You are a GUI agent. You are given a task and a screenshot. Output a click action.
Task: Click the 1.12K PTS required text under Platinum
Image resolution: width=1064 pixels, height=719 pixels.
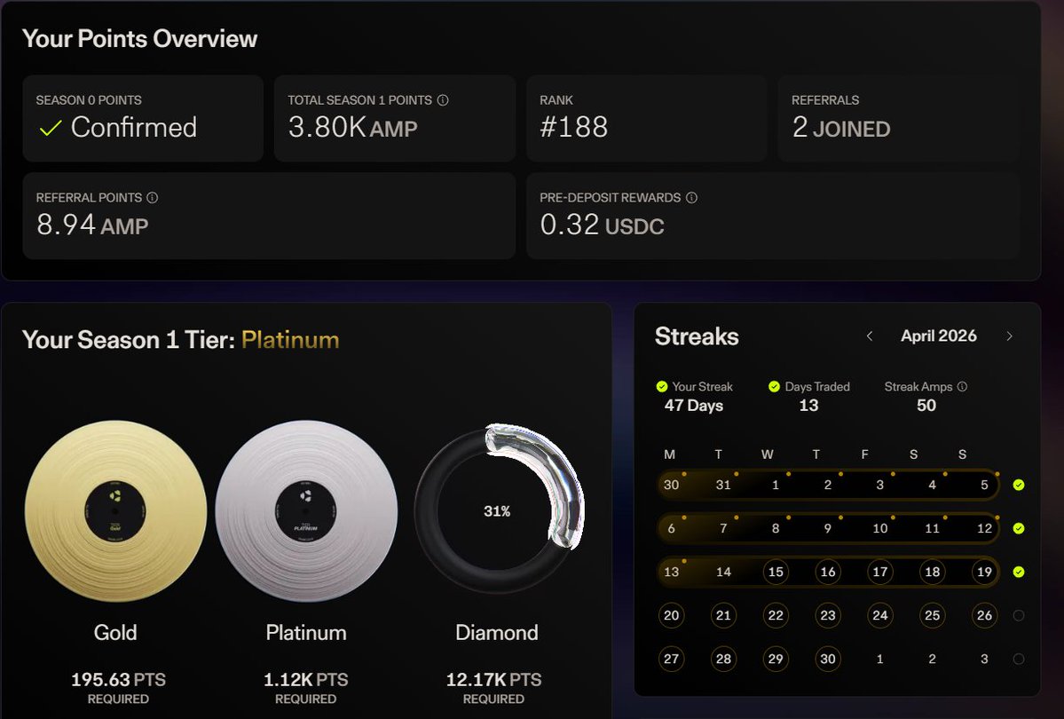[305, 688]
